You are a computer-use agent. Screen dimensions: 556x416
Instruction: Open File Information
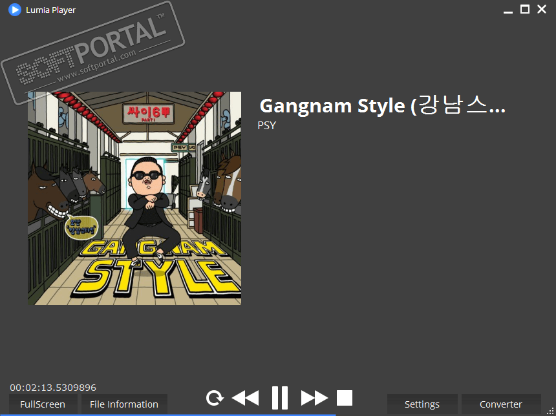pos(124,404)
